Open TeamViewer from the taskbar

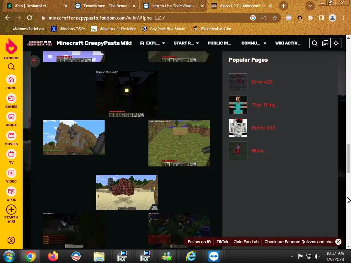point(214,256)
